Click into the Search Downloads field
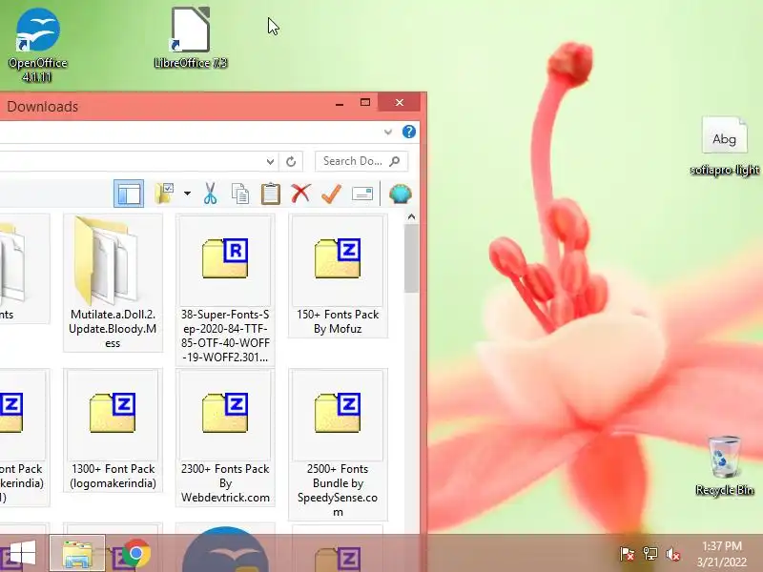Image resolution: width=763 pixels, height=572 pixels. 361,161
